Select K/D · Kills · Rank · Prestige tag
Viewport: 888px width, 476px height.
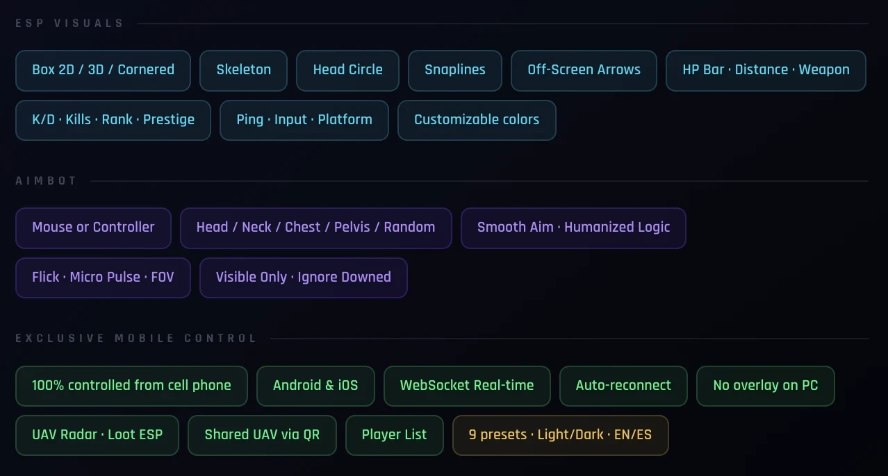113,120
